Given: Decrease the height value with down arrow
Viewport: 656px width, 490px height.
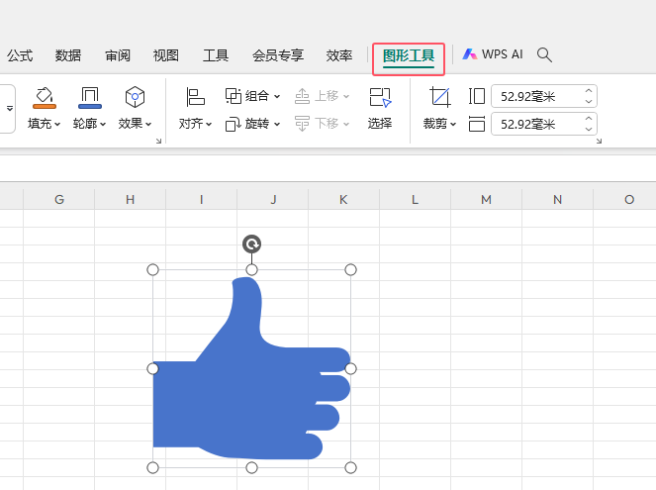Looking at the screenshot, I should [x=589, y=101].
